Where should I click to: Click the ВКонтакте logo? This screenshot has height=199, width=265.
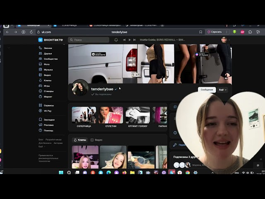coord(51,40)
